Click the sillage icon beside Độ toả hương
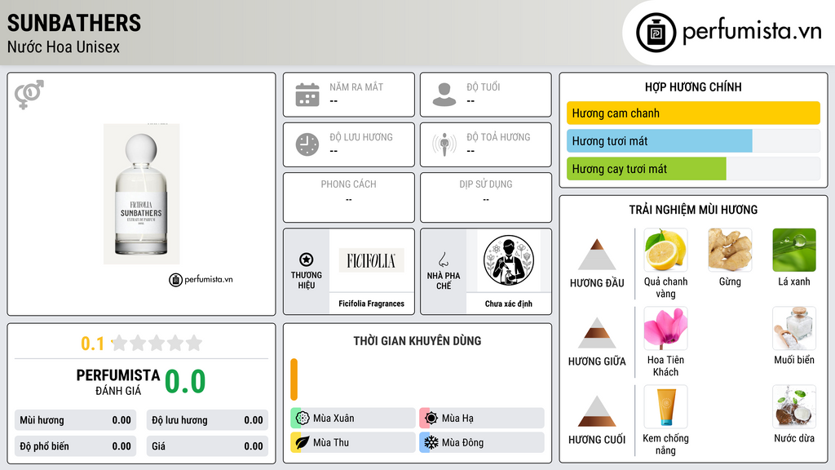835x470 pixels. click(444, 144)
